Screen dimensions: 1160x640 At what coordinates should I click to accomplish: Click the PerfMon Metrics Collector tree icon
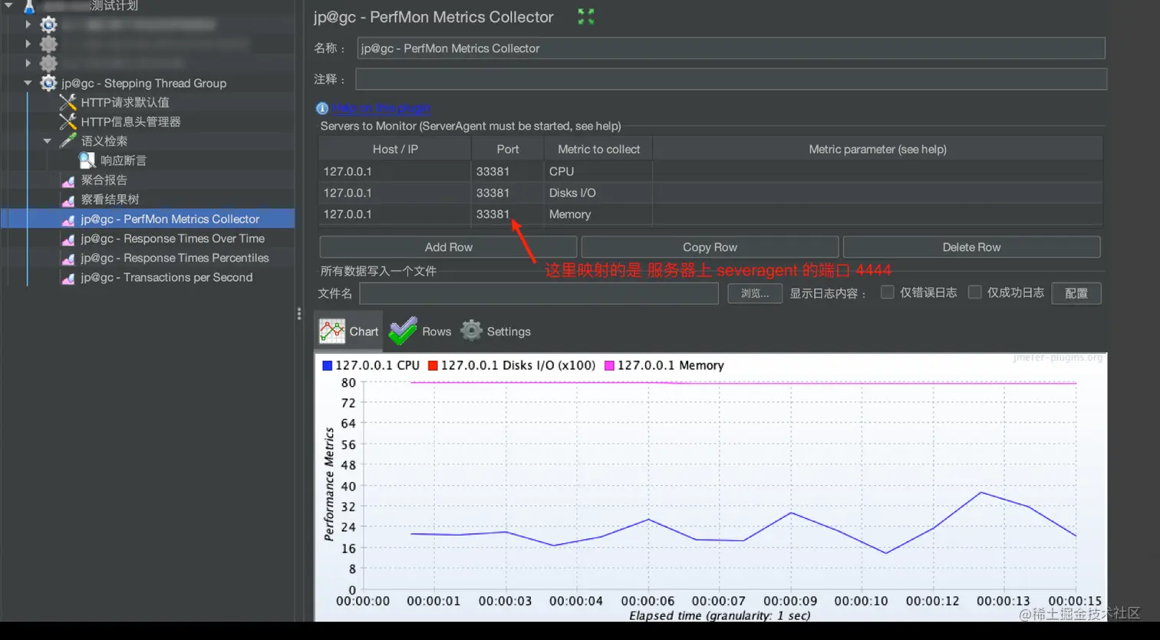click(68, 219)
